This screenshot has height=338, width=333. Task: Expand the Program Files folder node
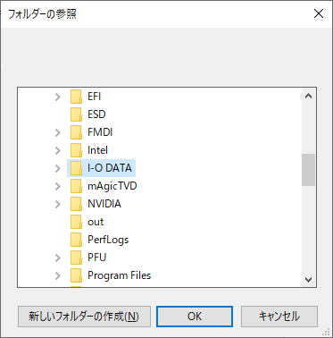(58, 275)
